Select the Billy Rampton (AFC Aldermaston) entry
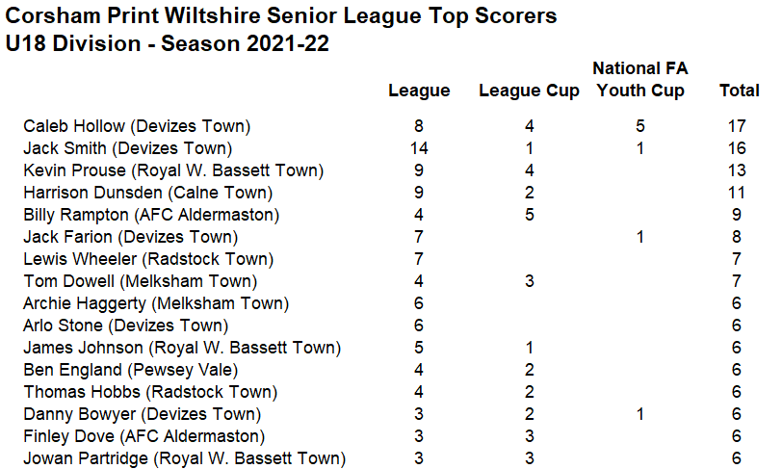Viewport: 782px width, 469px height. coord(151,215)
